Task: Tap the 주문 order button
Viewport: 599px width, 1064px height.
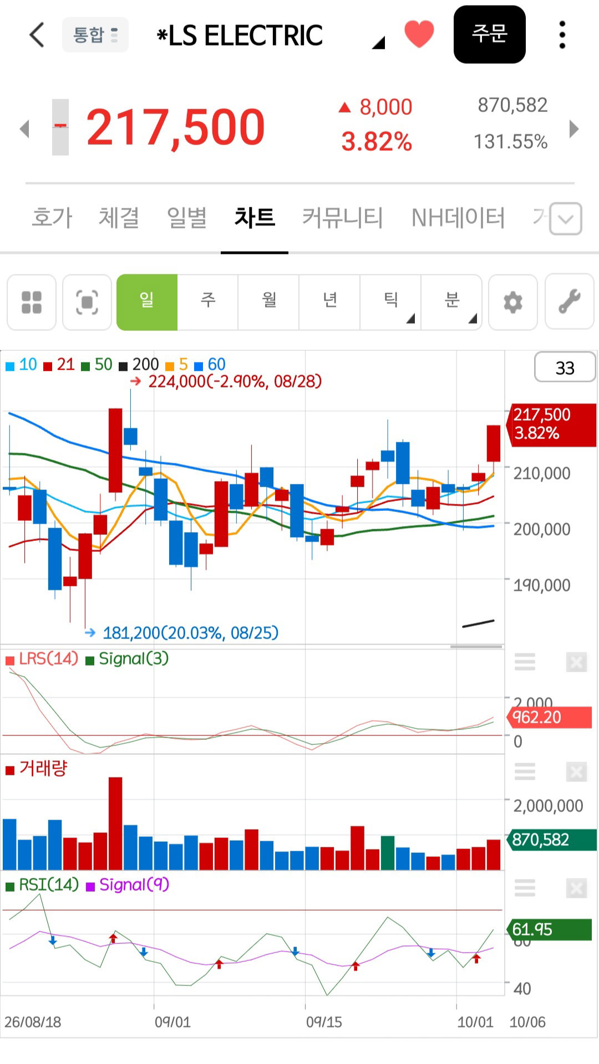Action: (490, 34)
